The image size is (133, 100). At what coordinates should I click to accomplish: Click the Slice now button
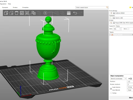(x=121, y=98)
